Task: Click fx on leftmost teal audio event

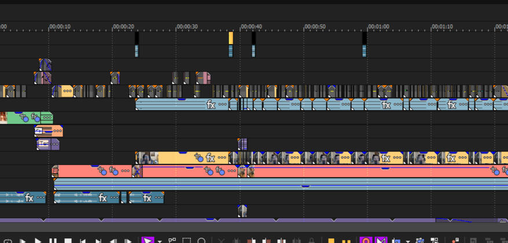Action: (29, 198)
